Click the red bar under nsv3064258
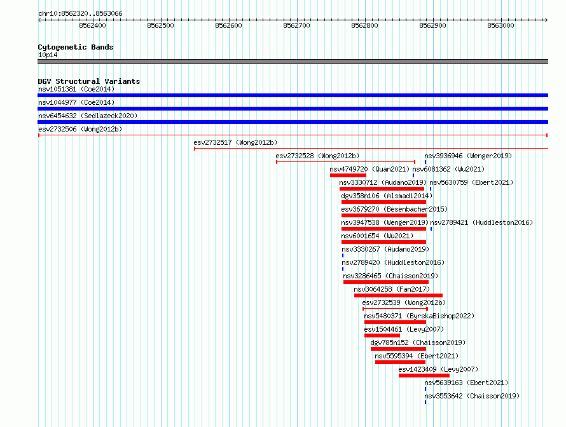This screenshot has height=427, width=566. 399,295
